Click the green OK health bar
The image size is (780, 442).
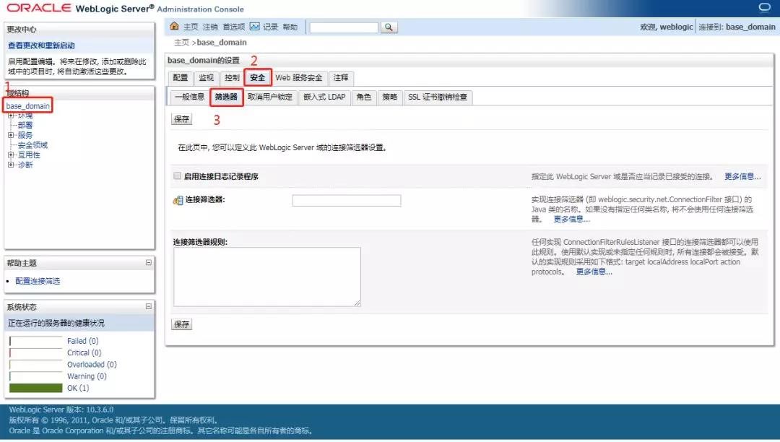tap(36, 388)
